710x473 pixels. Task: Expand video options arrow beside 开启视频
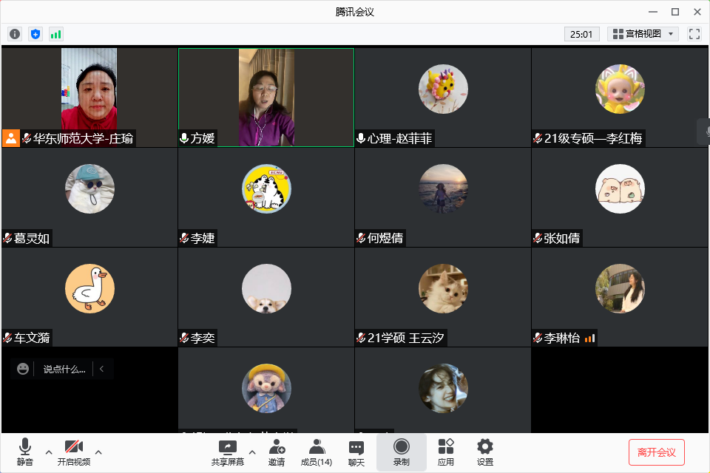98,452
